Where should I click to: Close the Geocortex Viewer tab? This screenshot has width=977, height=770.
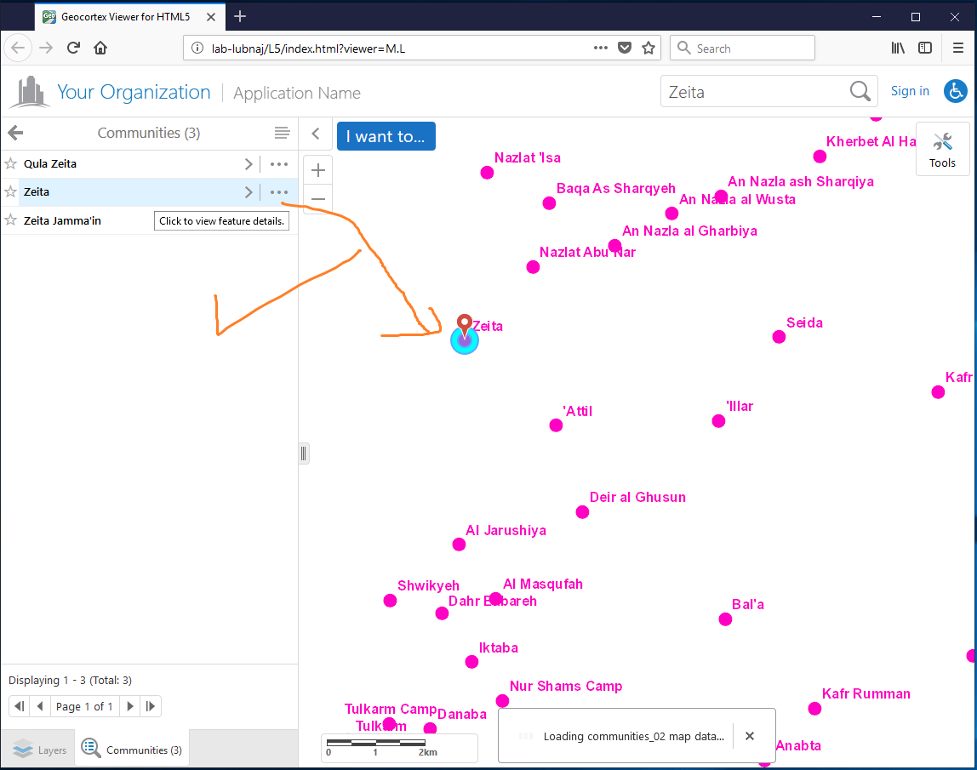coord(211,17)
